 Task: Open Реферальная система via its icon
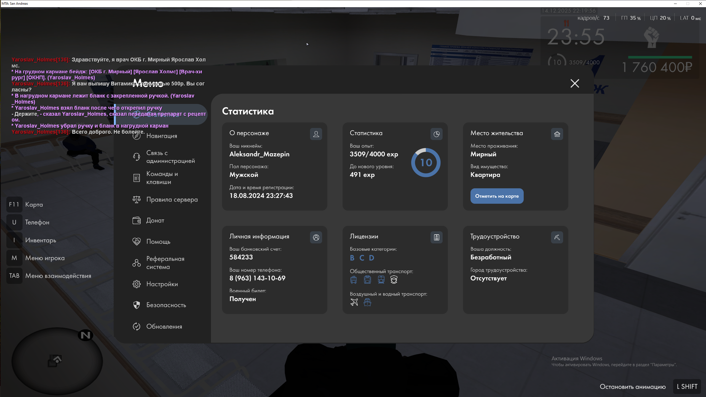tap(137, 263)
